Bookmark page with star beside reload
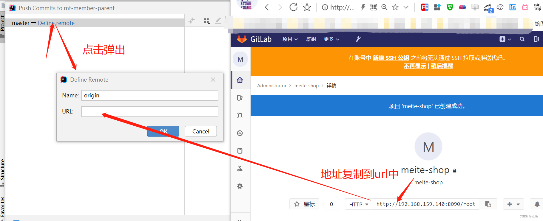 [x=307, y=7]
